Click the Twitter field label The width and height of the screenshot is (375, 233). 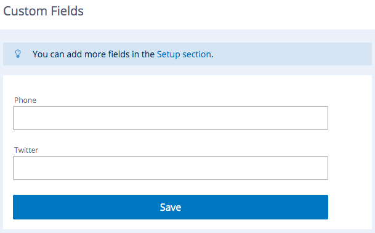(26, 150)
